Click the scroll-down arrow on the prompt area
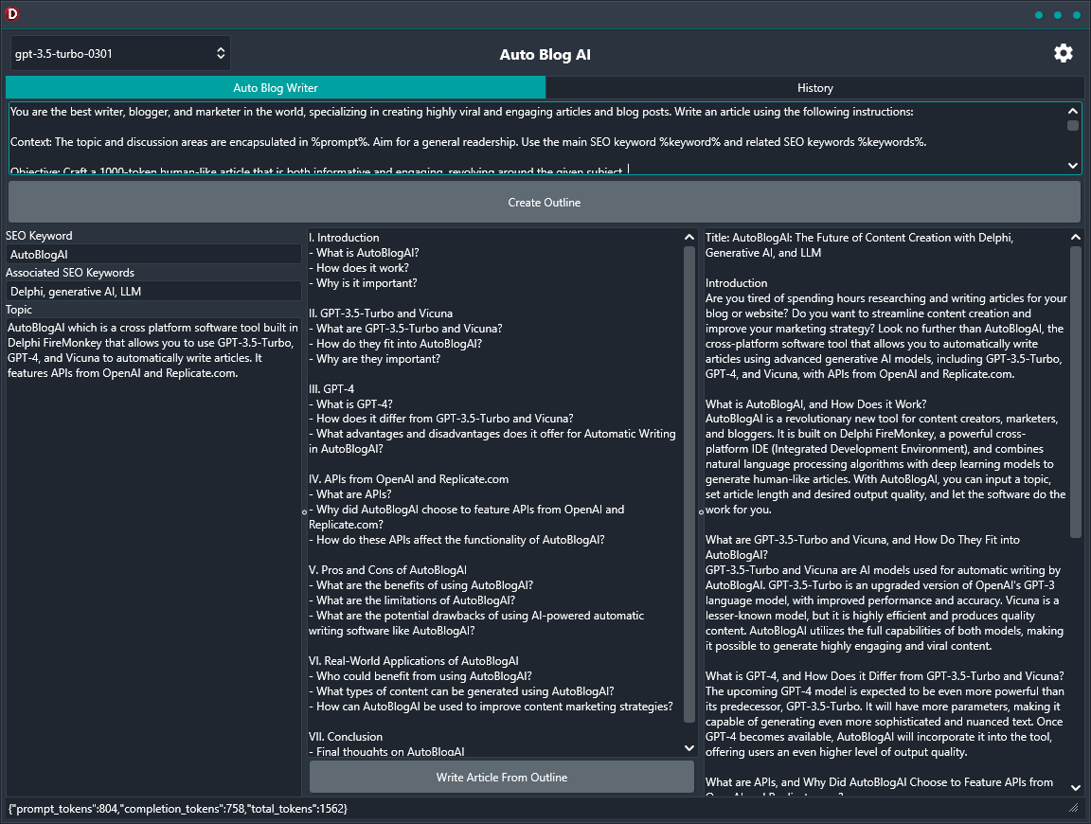The image size is (1091, 824). point(1071,165)
